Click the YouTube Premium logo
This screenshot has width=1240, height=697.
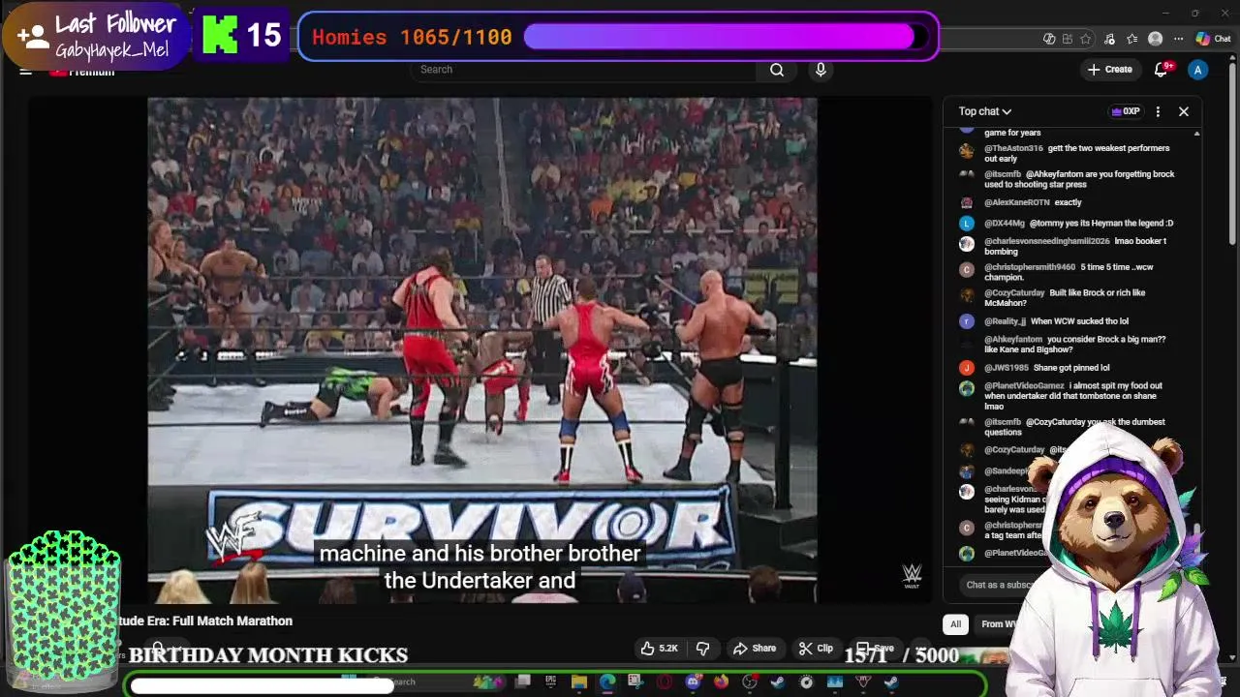(82, 71)
